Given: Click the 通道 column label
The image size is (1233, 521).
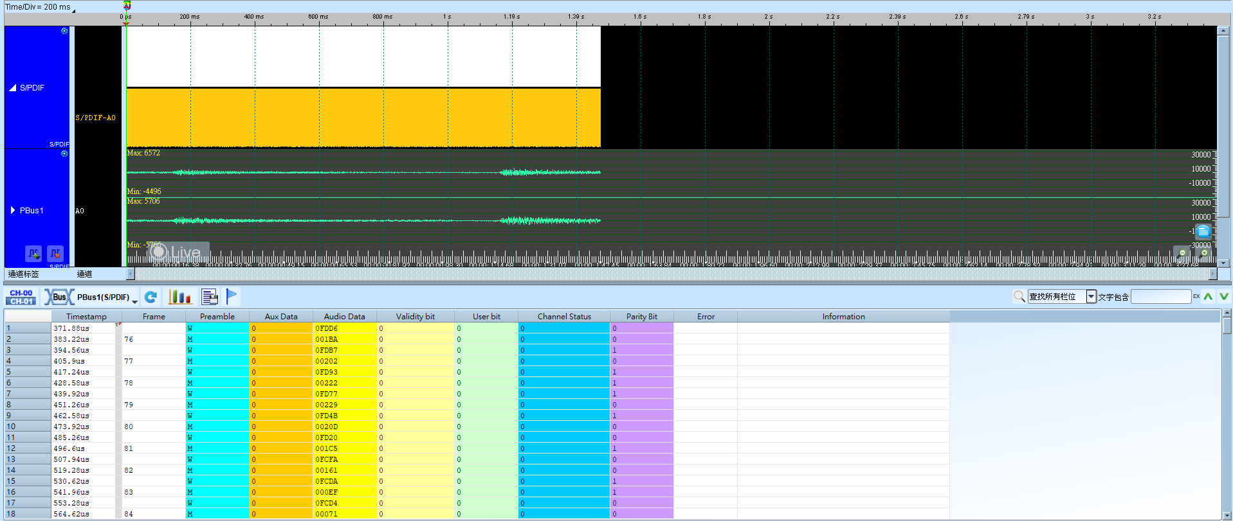Looking at the screenshot, I should 84,274.
